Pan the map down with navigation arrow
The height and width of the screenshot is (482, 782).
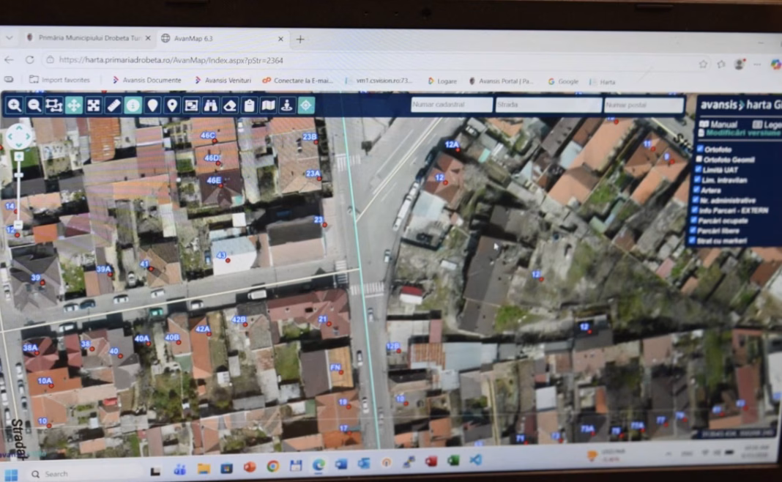[x=19, y=145]
